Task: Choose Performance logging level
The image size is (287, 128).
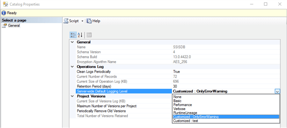Action: [x=182, y=104]
